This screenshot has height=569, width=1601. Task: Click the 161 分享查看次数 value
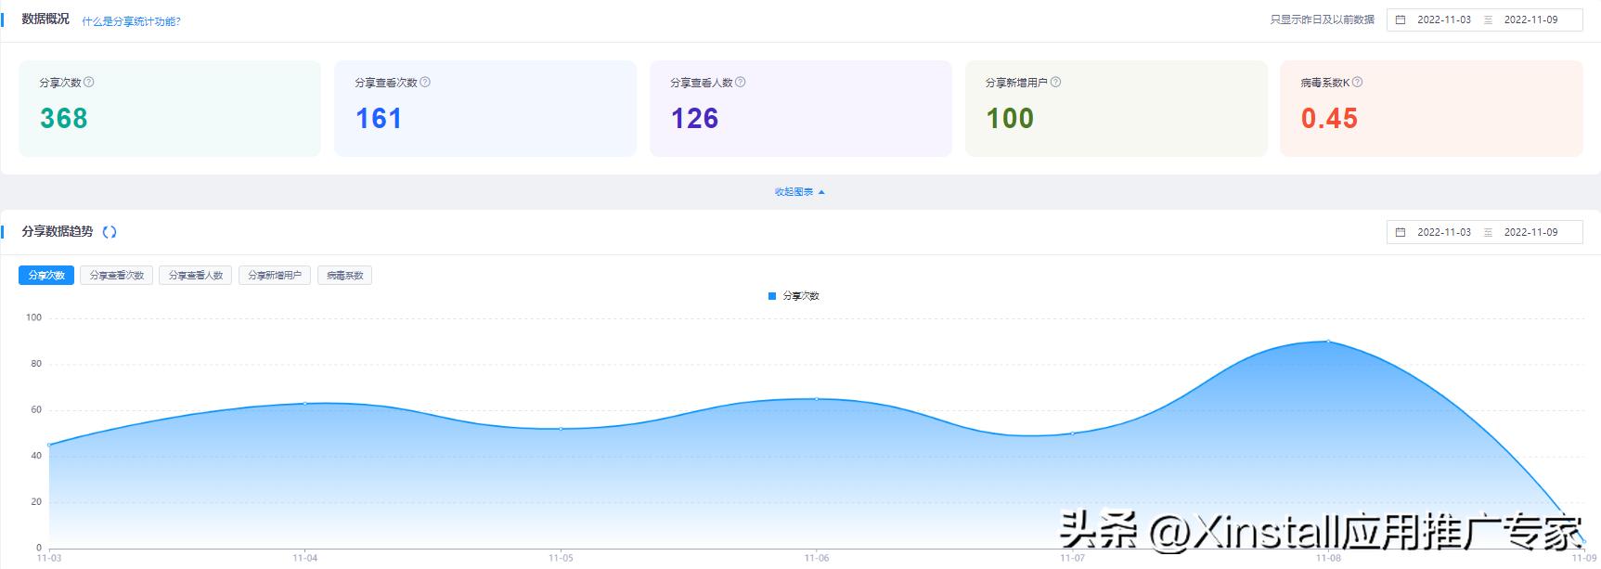click(x=379, y=119)
